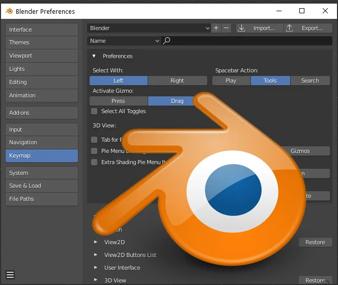
Task: Click the minus icon to remove keymap preset
Action: (227, 28)
